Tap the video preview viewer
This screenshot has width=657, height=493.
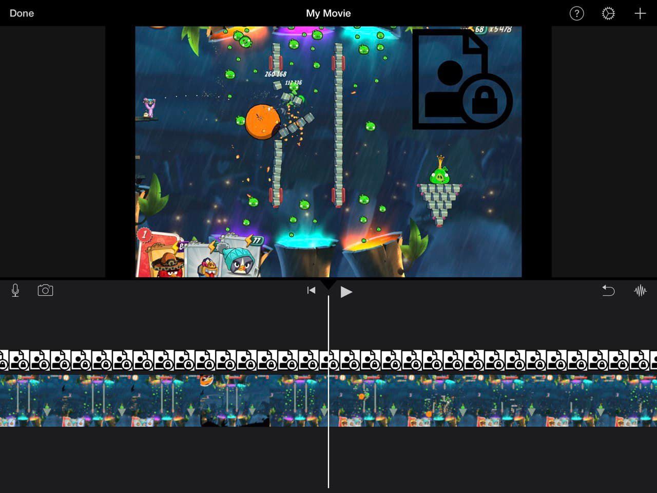pyautogui.click(x=328, y=152)
